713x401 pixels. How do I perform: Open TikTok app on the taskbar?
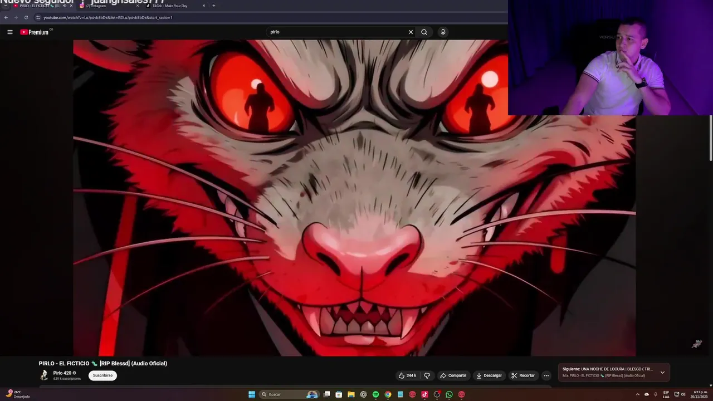coord(424,394)
